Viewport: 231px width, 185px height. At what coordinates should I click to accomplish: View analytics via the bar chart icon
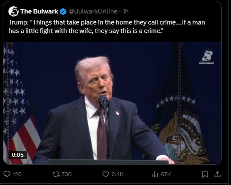pos(155,174)
